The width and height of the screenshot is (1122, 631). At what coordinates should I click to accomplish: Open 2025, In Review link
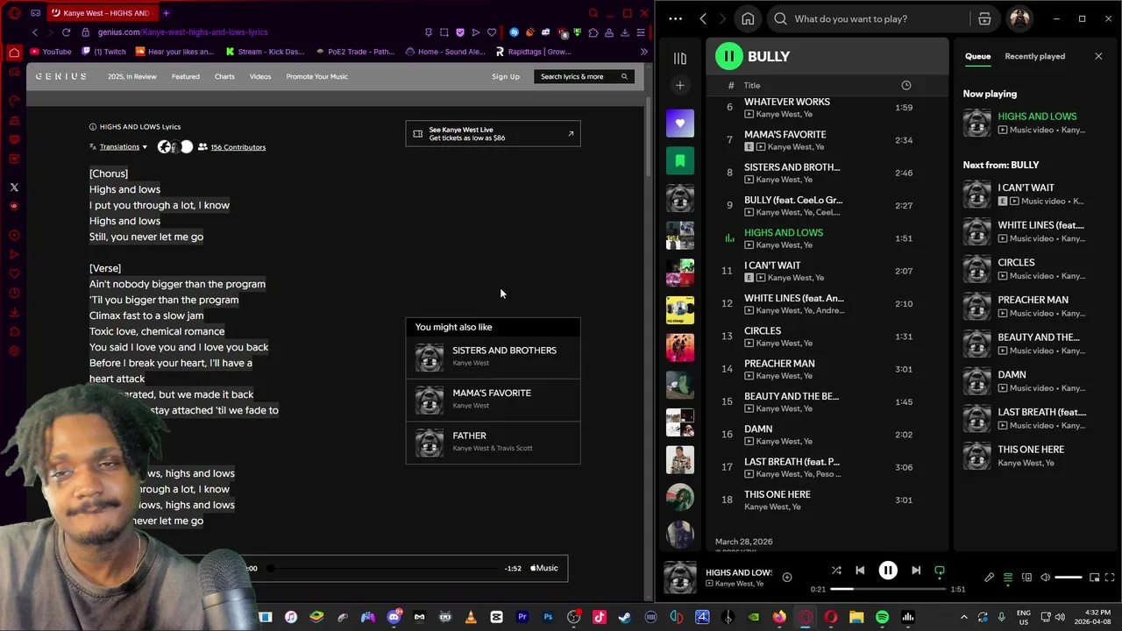(131, 76)
